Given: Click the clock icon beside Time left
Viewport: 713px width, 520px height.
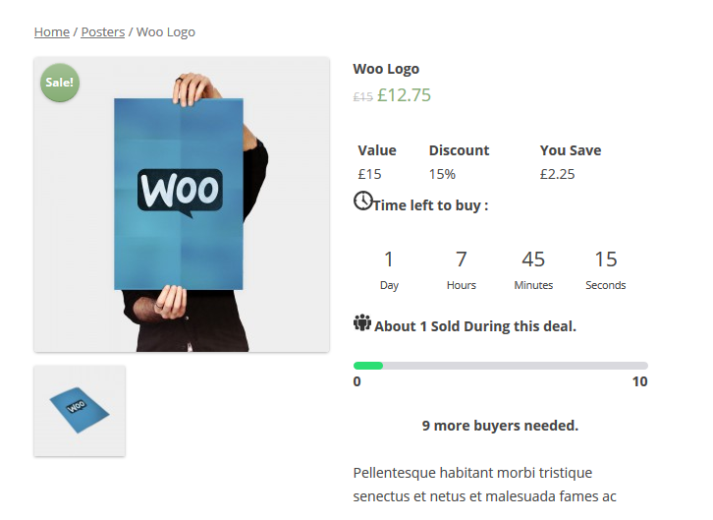Looking at the screenshot, I should 362,202.
